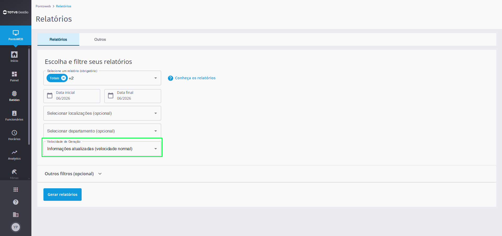Click the sidebar scrollbar
This screenshot has width=502, height=236.
point(29,96)
